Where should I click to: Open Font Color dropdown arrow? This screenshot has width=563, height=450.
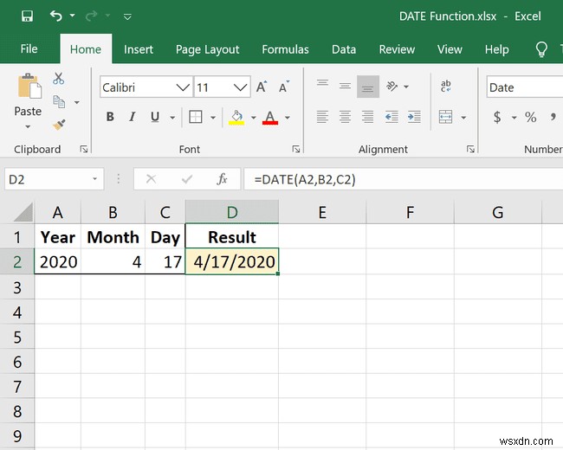coord(288,118)
